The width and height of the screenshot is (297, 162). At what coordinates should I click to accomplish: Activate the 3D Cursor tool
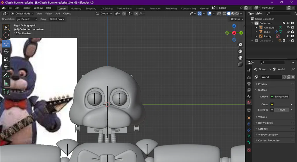pyautogui.click(x=6, y=35)
